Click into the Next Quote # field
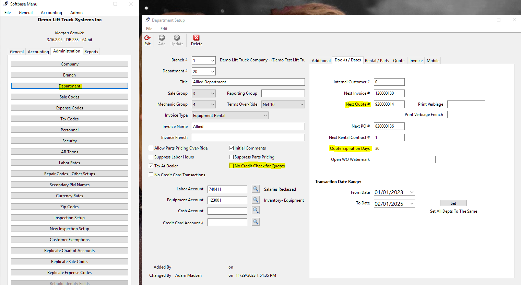 pos(389,104)
